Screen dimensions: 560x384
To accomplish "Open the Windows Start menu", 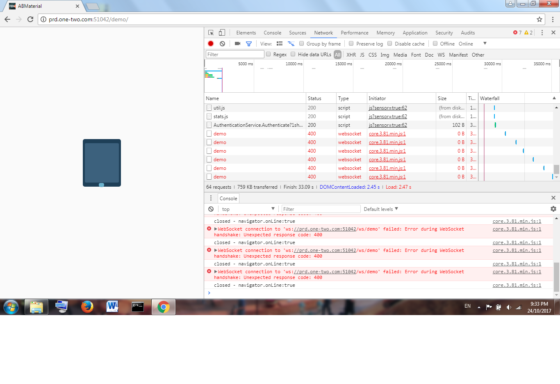I will coord(11,307).
